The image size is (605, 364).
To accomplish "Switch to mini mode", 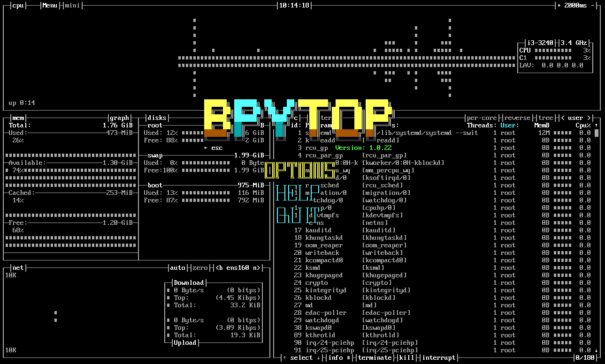I will [72, 5].
